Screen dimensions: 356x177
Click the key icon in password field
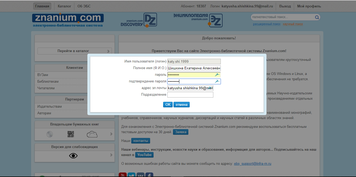pyautogui.click(x=217, y=75)
